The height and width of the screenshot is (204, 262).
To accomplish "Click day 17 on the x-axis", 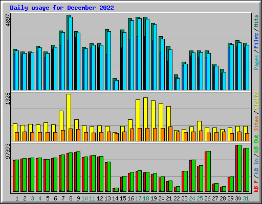I will pos(138,198).
